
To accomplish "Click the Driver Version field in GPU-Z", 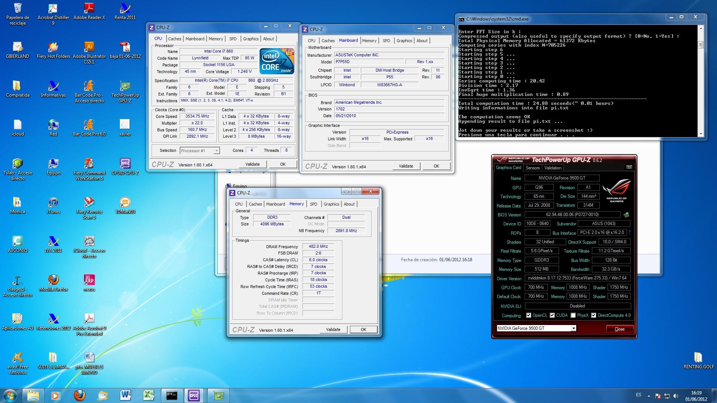I will tap(577, 278).
